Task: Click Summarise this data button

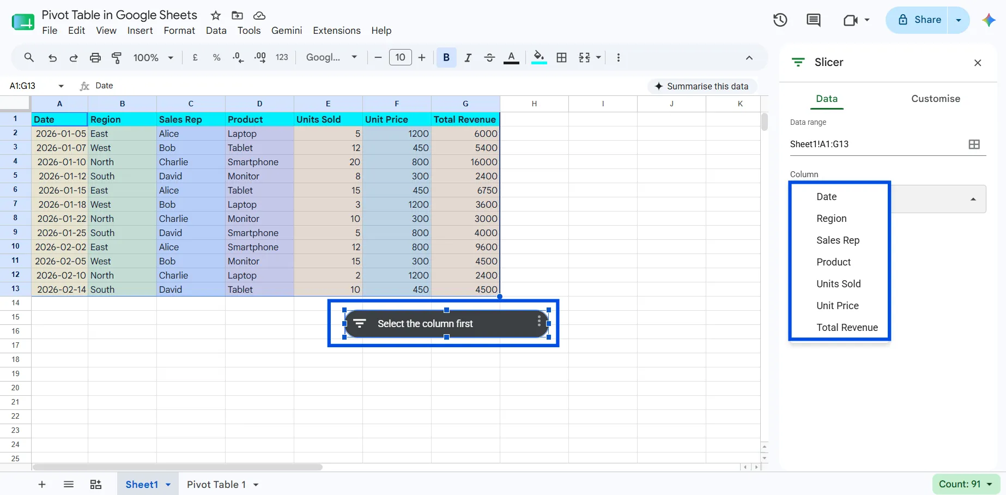Action: click(702, 86)
